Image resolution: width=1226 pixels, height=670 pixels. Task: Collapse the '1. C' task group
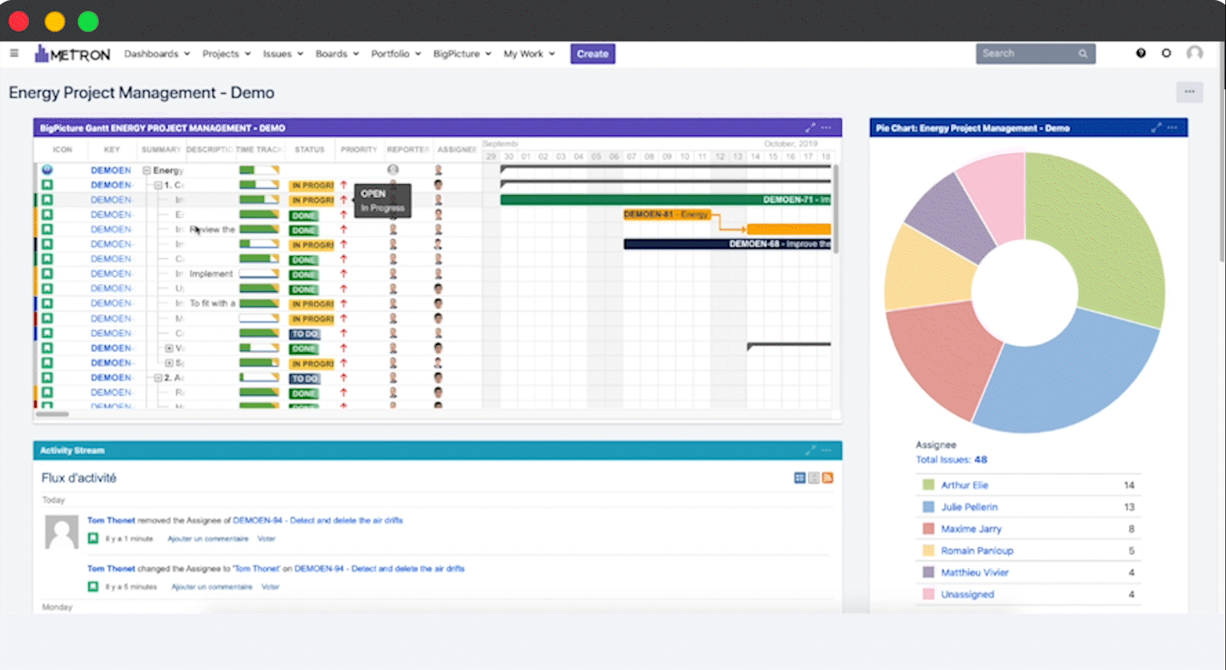pos(158,185)
